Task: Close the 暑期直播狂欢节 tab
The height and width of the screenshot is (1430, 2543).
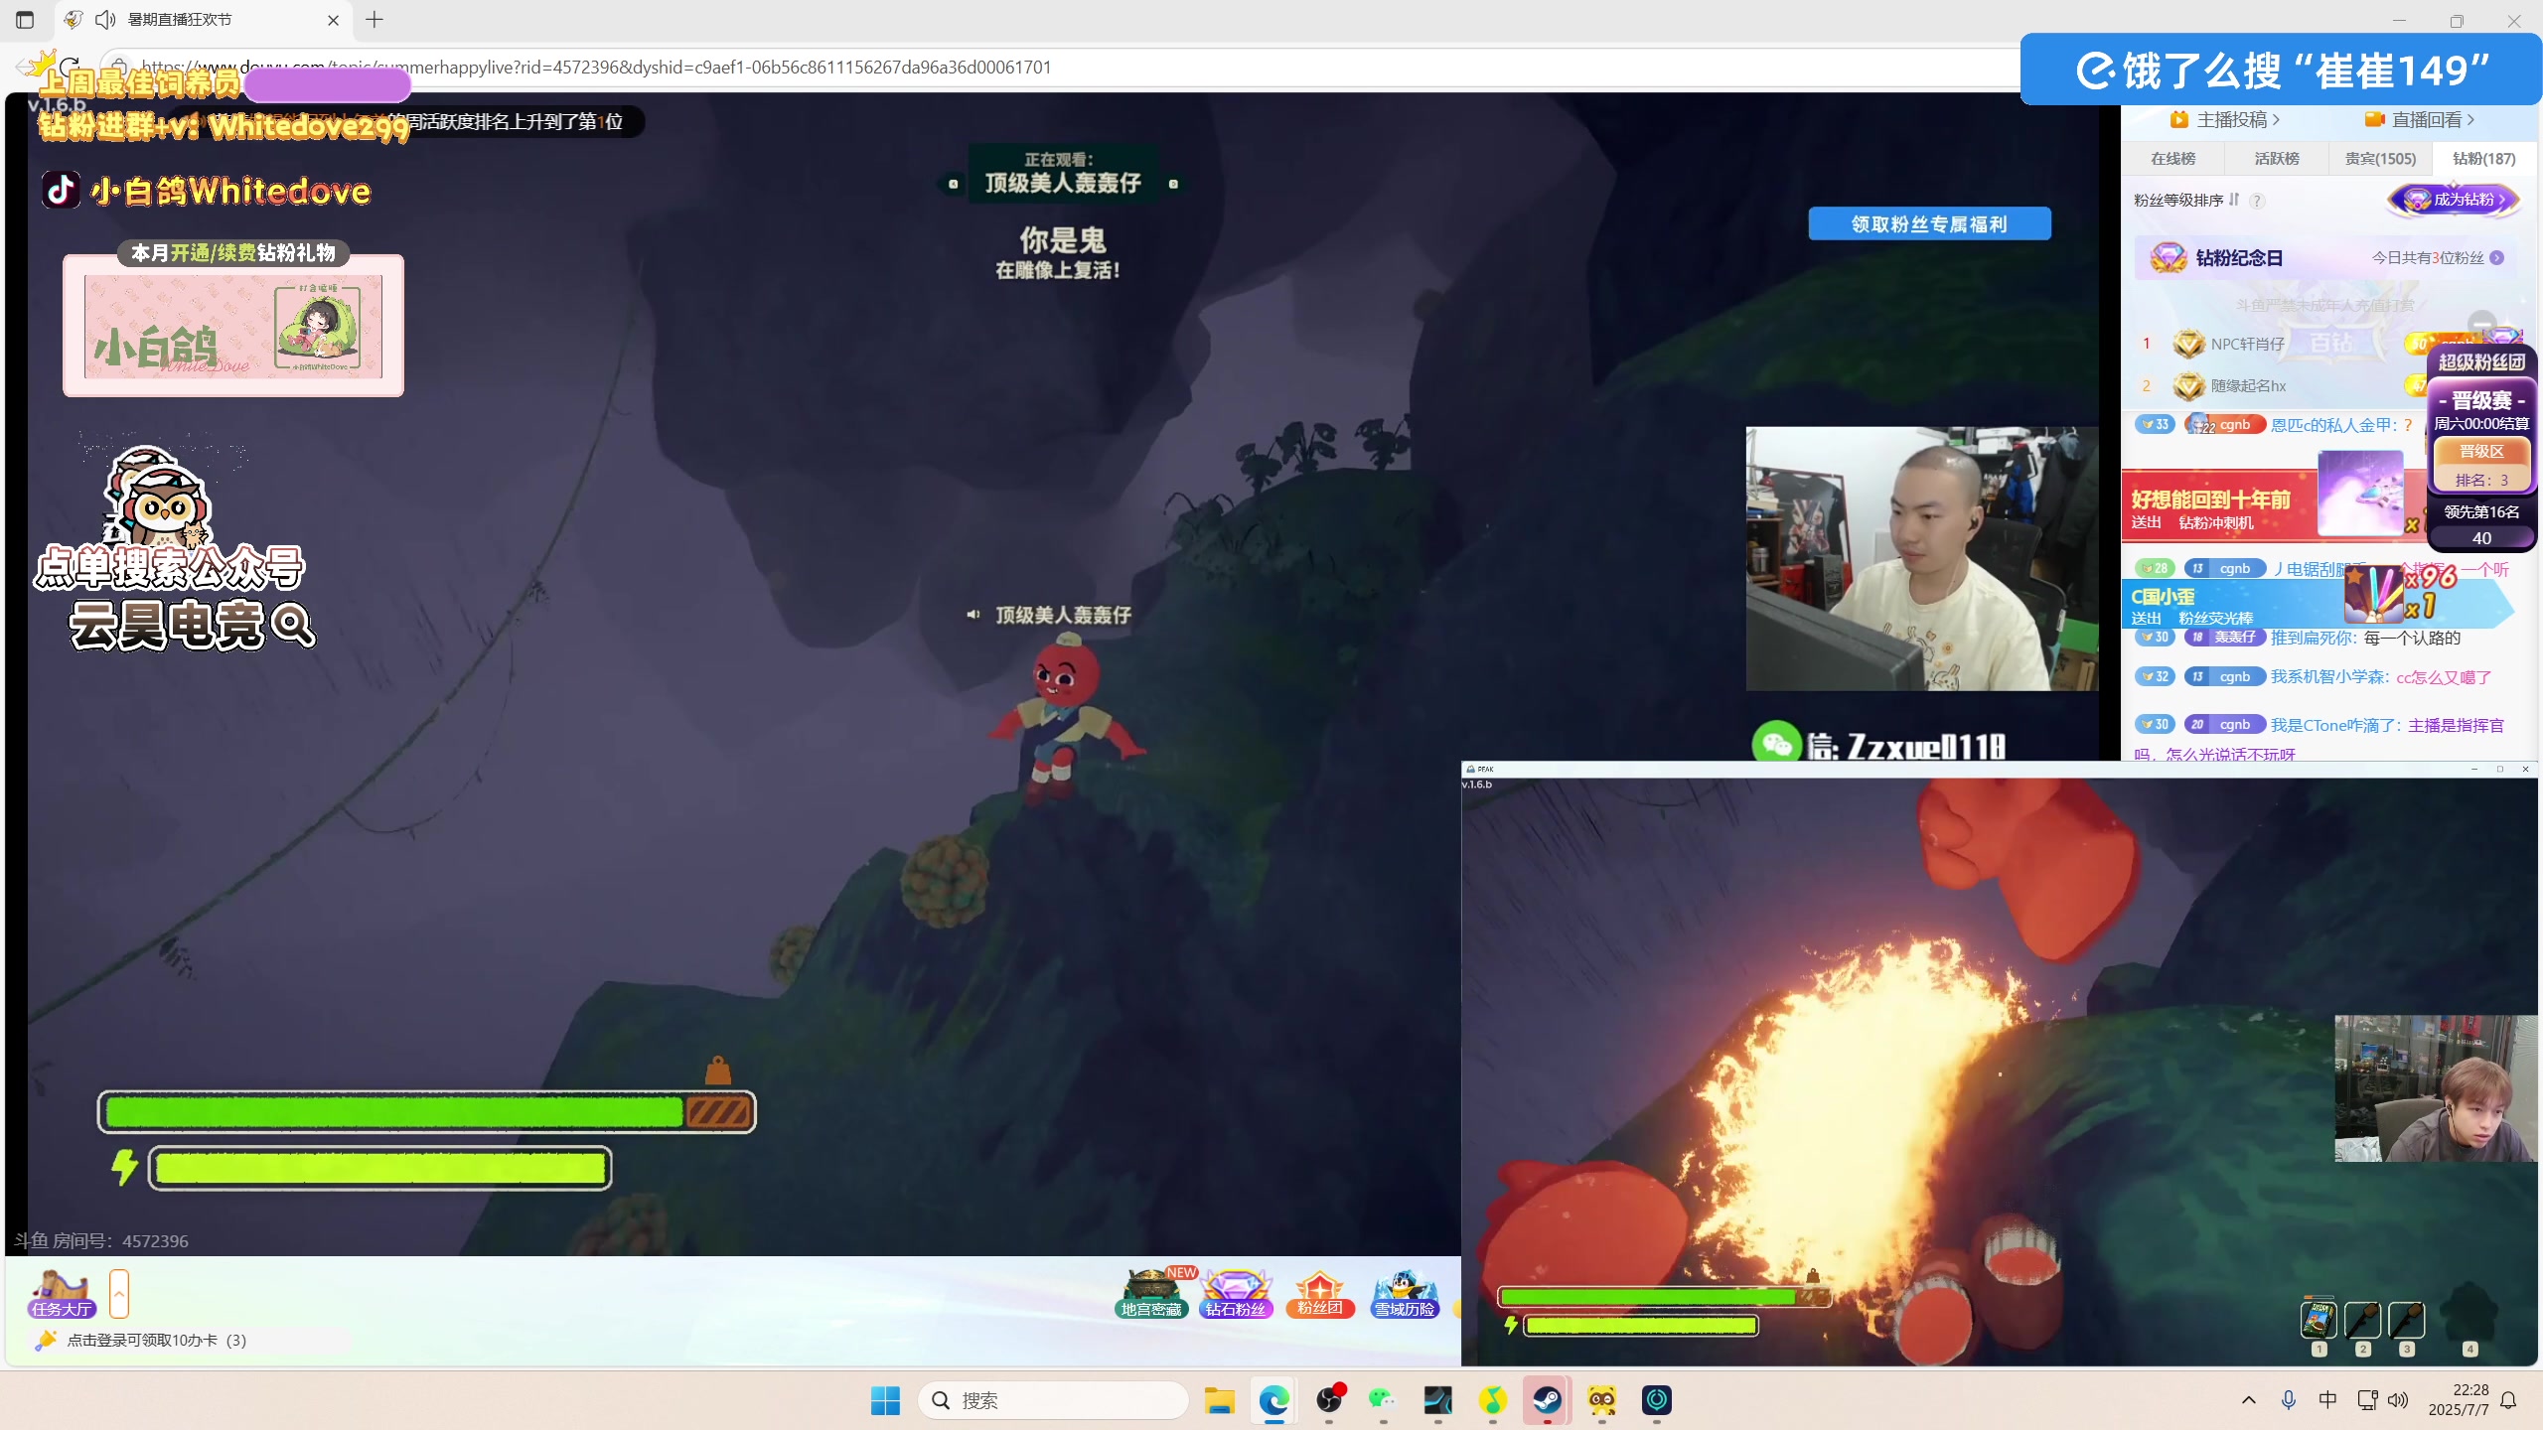Action: point(333,20)
